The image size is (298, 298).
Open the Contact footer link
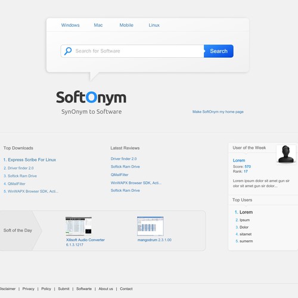[126, 288]
